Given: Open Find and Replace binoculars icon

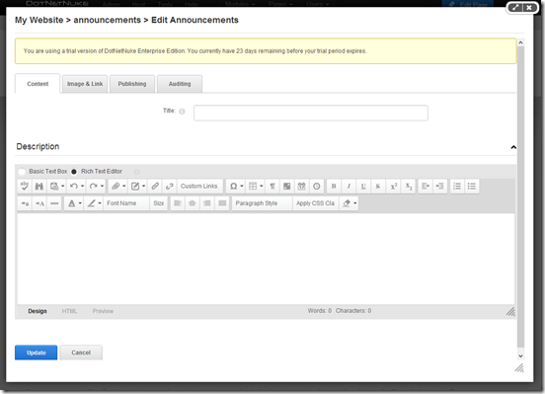Looking at the screenshot, I should point(39,186).
